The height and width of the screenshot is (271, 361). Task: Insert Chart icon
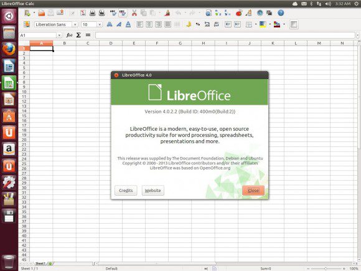pos(239,13)
